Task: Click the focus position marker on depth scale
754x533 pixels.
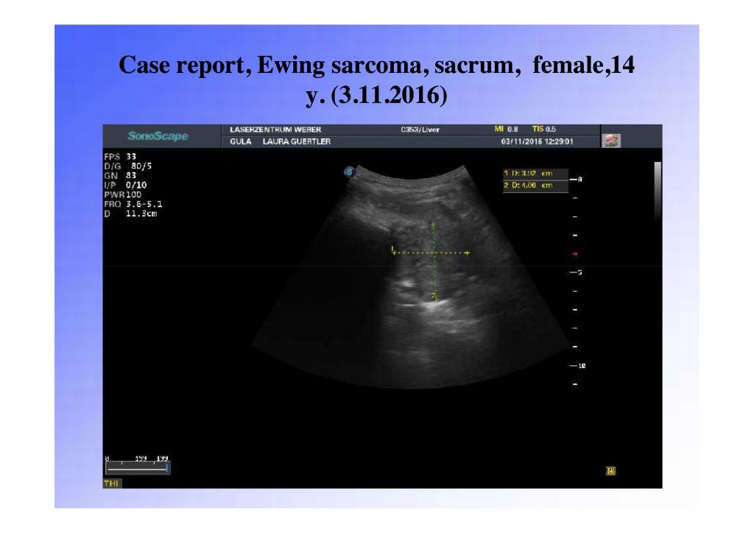Action: 575,253
